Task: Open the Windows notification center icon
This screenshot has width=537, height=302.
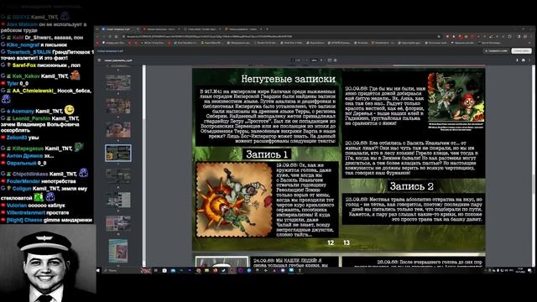Action: pos(529,270)
